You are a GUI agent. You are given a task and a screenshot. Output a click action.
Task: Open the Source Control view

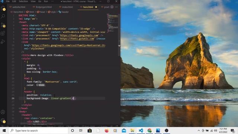pos(3,25)
